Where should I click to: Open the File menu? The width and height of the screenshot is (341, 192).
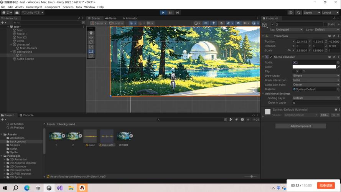pyautogui.click(x=3, y=7)
